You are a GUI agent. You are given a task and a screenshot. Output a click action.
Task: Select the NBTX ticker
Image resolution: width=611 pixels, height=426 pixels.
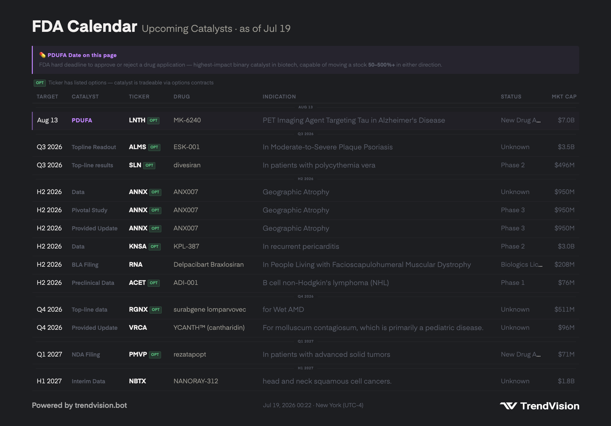point(137,381)
